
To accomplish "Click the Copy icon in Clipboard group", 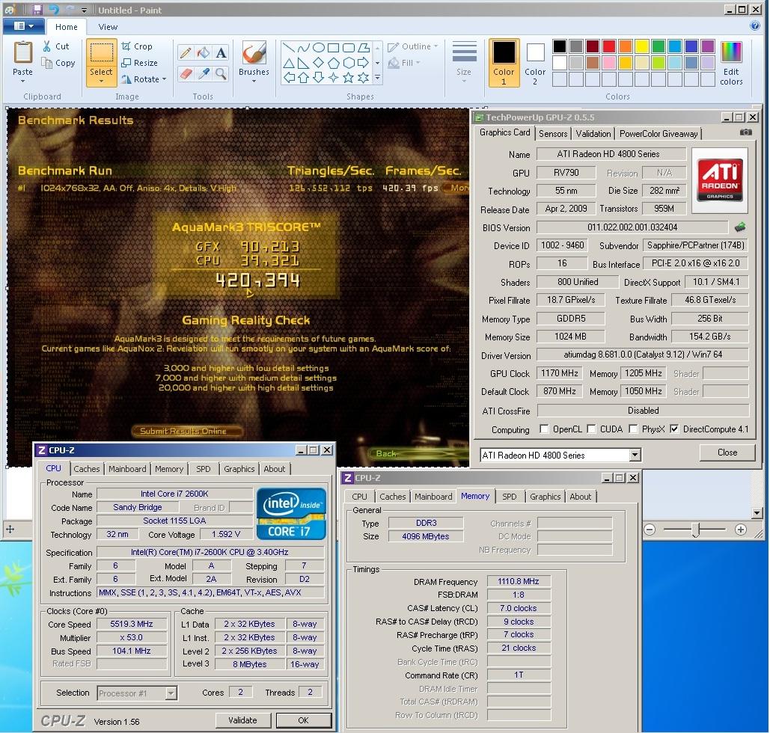I will click(x=47, y=63).
